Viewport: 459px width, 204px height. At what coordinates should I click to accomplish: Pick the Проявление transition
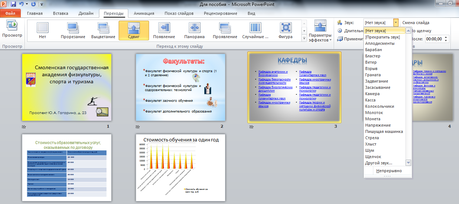click(x=225, y=30)
